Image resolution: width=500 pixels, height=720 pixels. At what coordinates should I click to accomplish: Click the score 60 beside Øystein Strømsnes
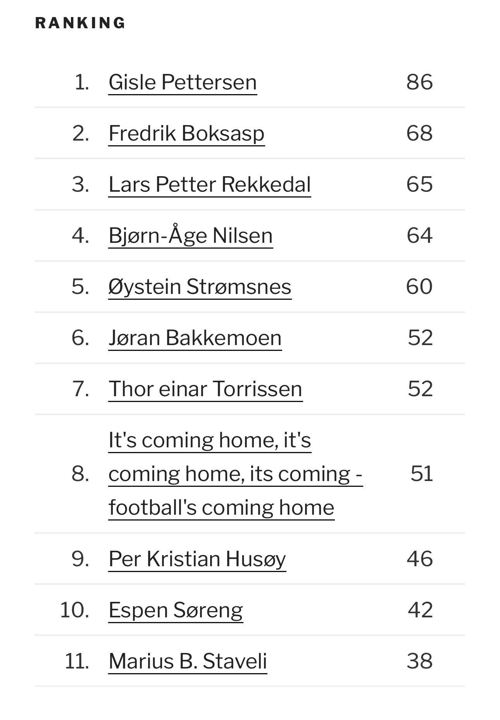click(x=419, y=287)
